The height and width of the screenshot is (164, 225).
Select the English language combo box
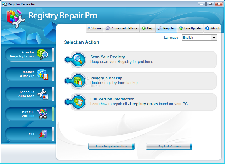199,38
